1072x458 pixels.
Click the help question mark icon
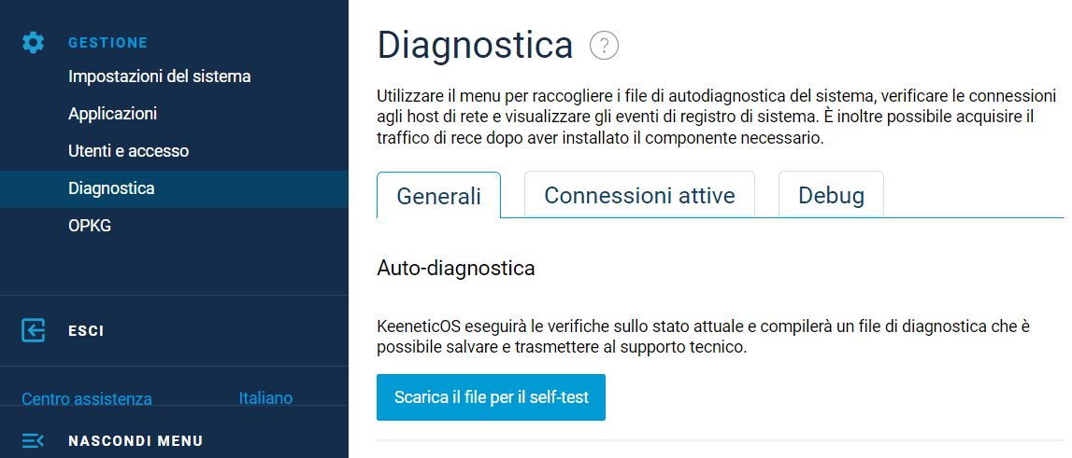tap(605, 45)
